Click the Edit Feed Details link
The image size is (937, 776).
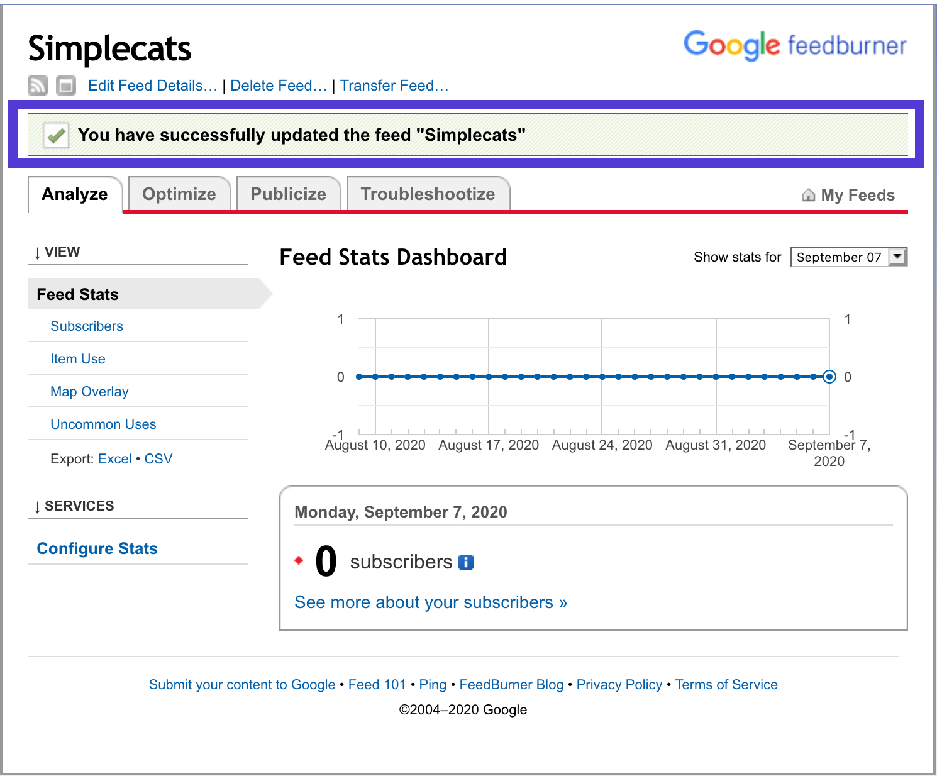pos(152,86)
